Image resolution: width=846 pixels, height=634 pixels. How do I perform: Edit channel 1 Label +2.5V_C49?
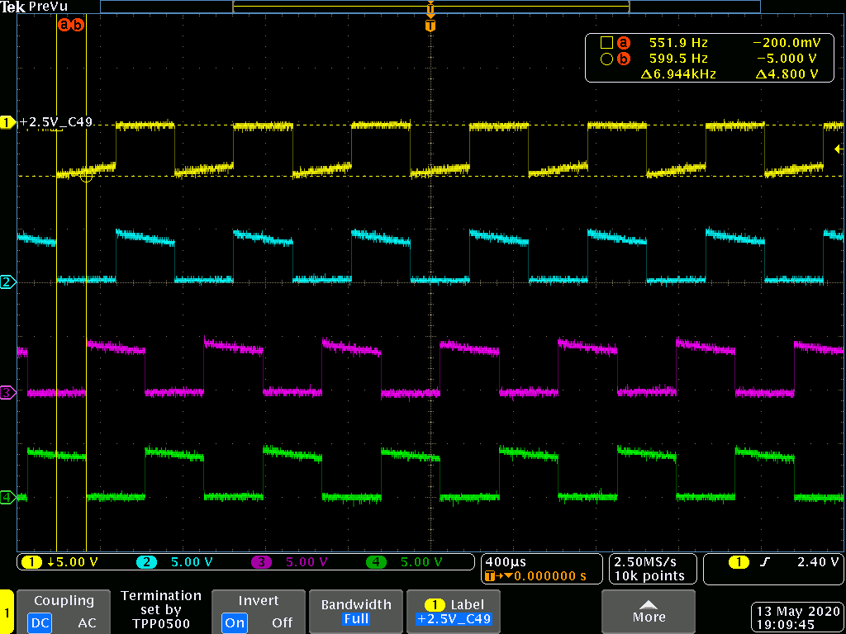(x=454, y=611)
